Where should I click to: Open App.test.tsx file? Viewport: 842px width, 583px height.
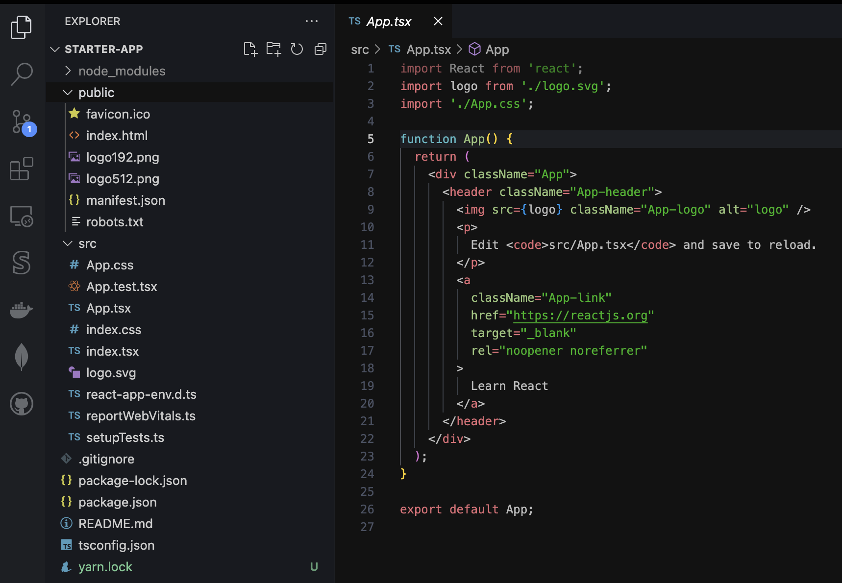point(190,287)
